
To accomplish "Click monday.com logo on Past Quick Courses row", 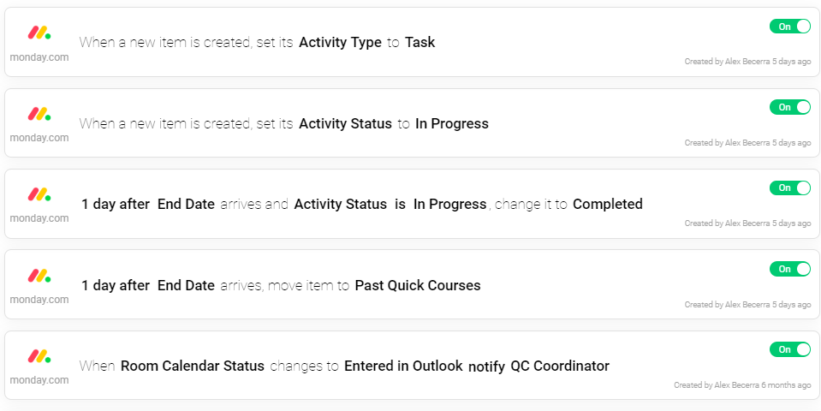I will pos(39,276).
